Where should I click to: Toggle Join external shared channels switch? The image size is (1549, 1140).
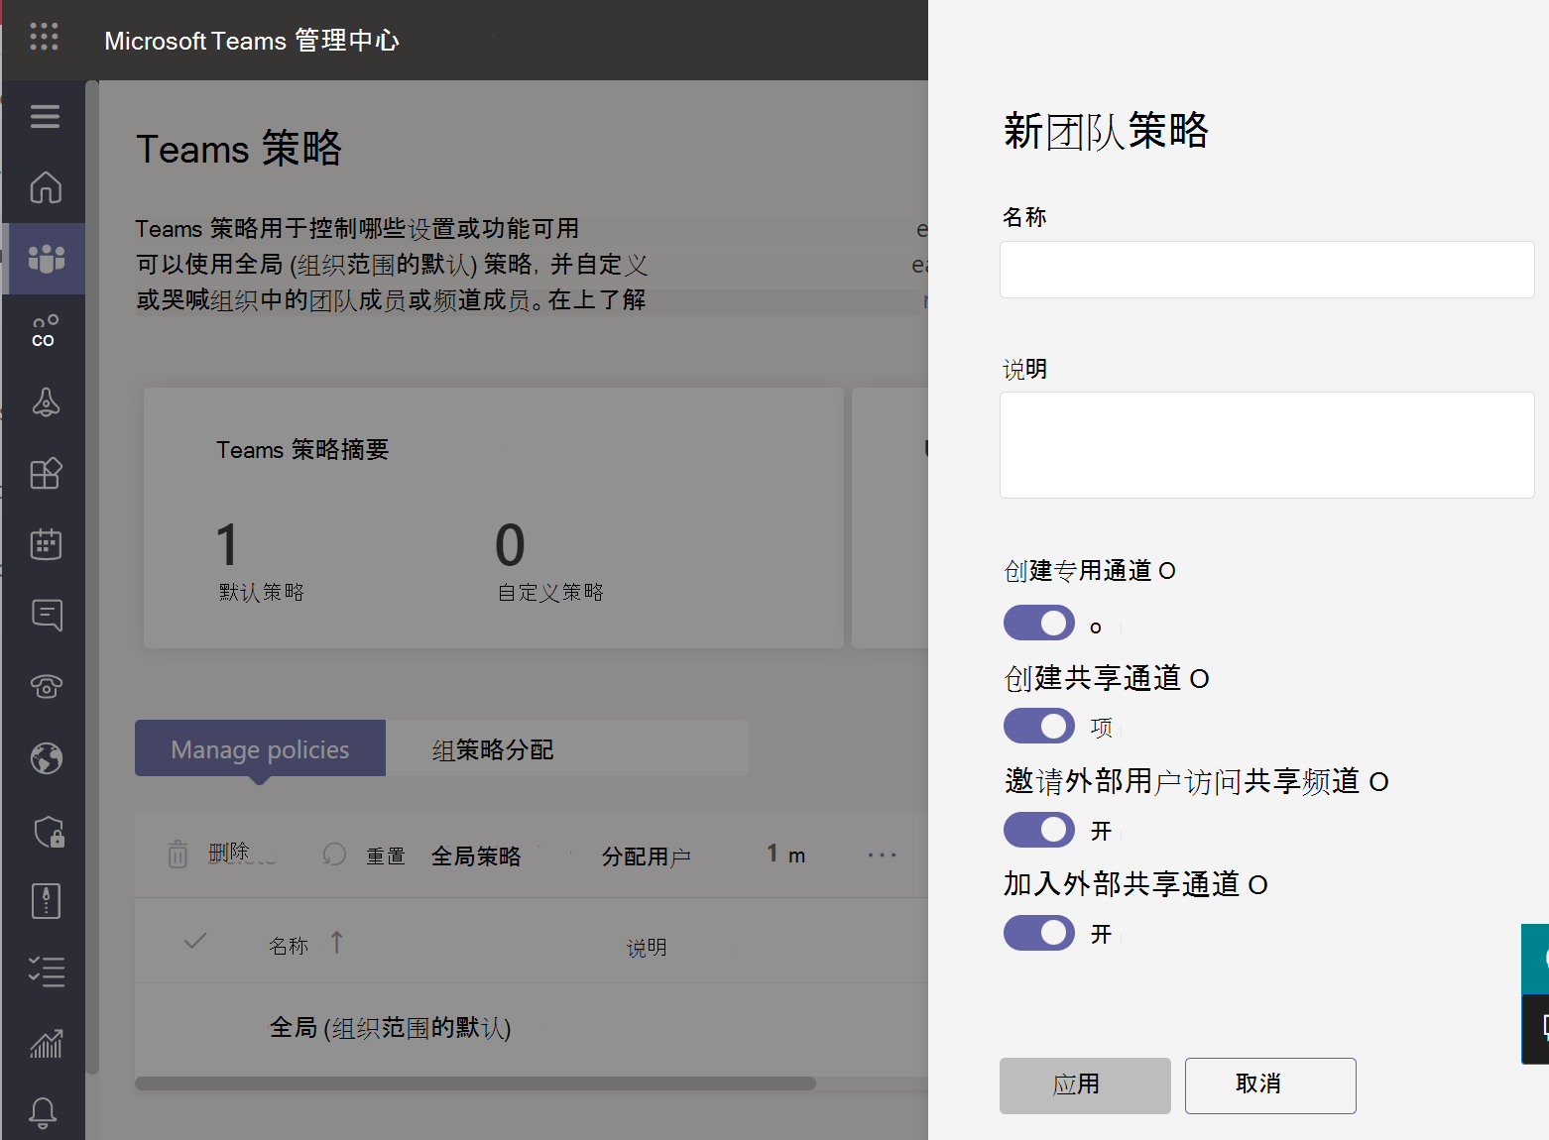point(1038,933)
